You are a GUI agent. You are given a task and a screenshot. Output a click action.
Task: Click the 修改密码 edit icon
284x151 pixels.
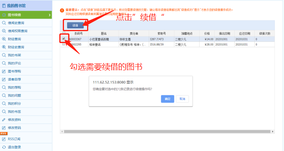(4, 128)
